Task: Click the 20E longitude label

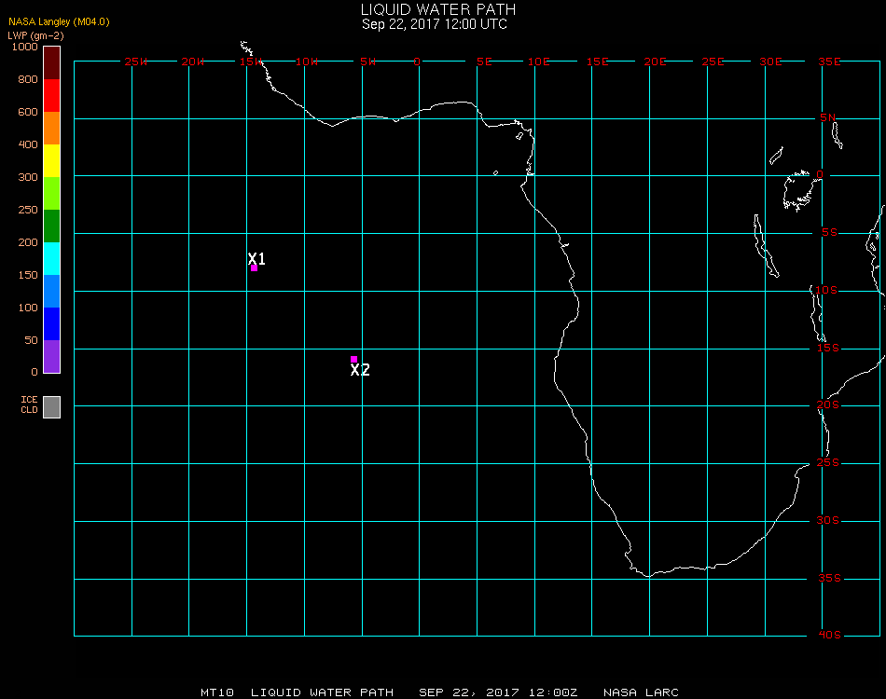Action: click(x=655, y=62)
